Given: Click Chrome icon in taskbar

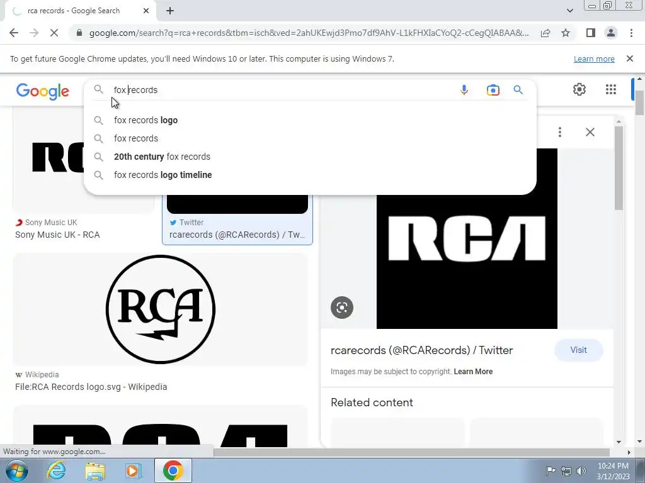Looking at the screenshot, I should tap(173, 470).
